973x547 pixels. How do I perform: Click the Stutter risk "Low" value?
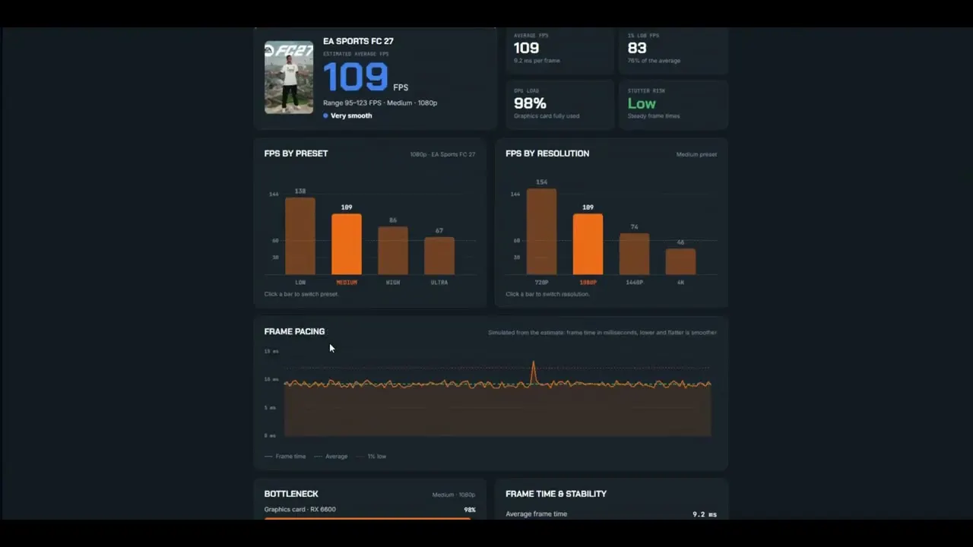pyautogui.click(x=642, y=103)
